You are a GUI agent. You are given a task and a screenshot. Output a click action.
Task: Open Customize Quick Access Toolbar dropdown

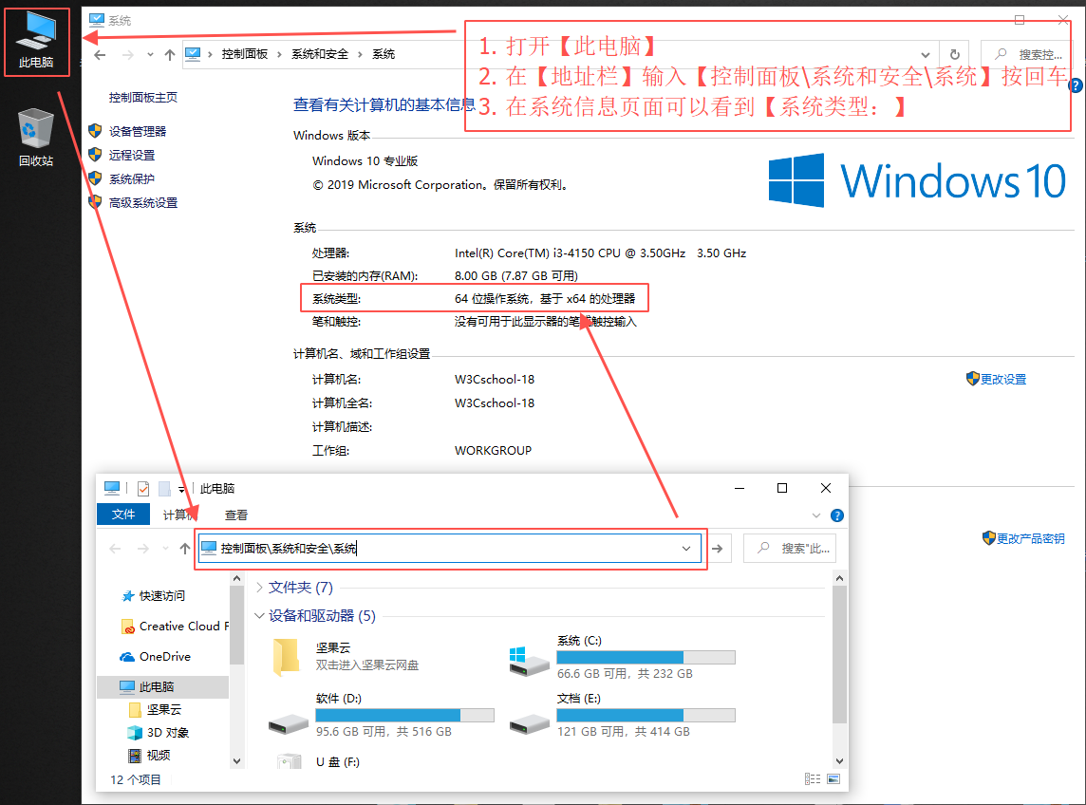pyautogui.click(x=182, y=489)
